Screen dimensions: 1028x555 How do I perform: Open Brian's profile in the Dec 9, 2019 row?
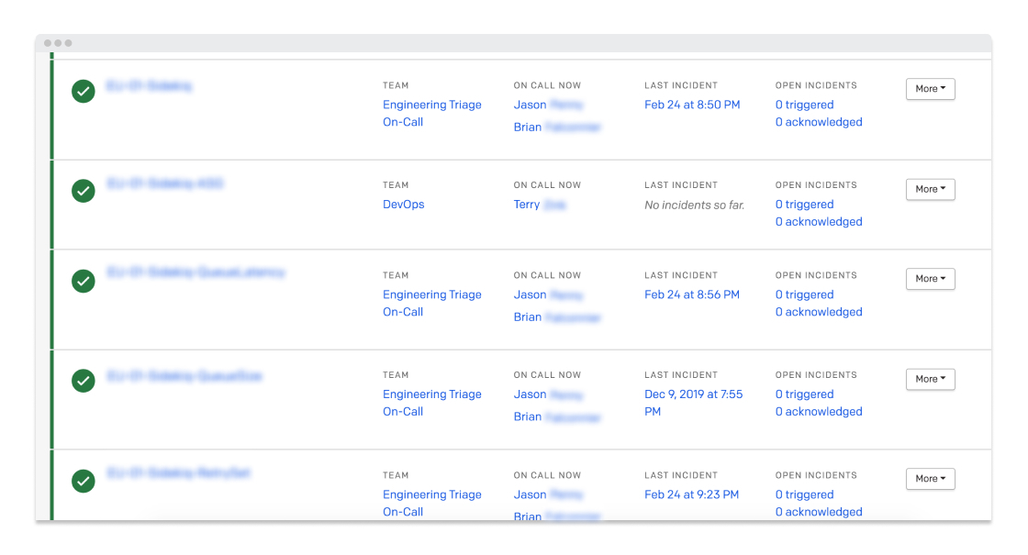point(556,416)
